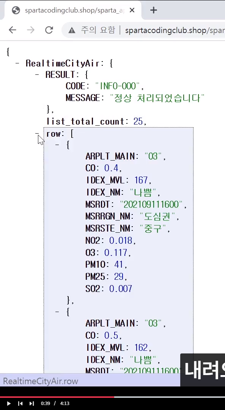The height and width of the screenshot is (410, 225).
Task: Click the first IDEX_NM value "나쁨"
Action: (143, 192)
